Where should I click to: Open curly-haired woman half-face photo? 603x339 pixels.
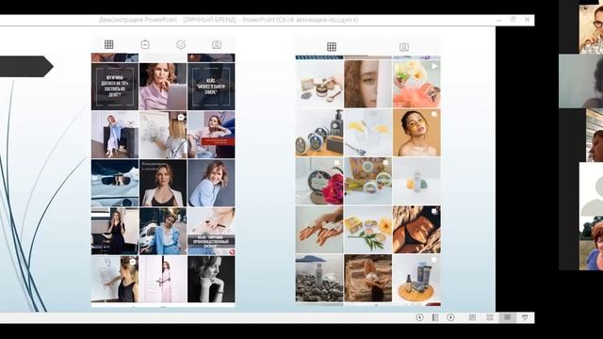(x=368, y=84)
